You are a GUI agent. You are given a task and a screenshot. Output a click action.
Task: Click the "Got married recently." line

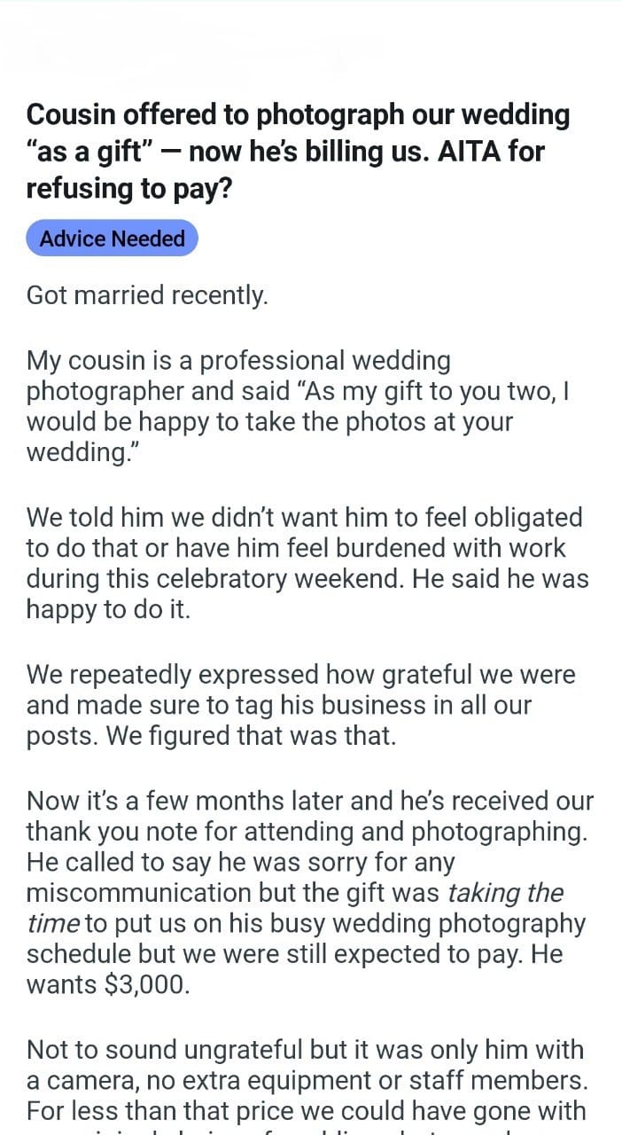click(147, 295)
